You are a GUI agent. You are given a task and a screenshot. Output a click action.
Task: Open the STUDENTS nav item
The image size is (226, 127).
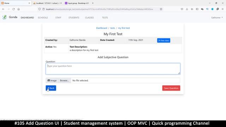coord(74,18)
